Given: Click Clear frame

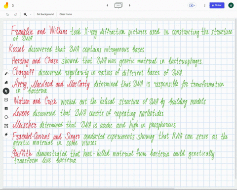Looking at the screenshot, I should click(x=66, y=14).
